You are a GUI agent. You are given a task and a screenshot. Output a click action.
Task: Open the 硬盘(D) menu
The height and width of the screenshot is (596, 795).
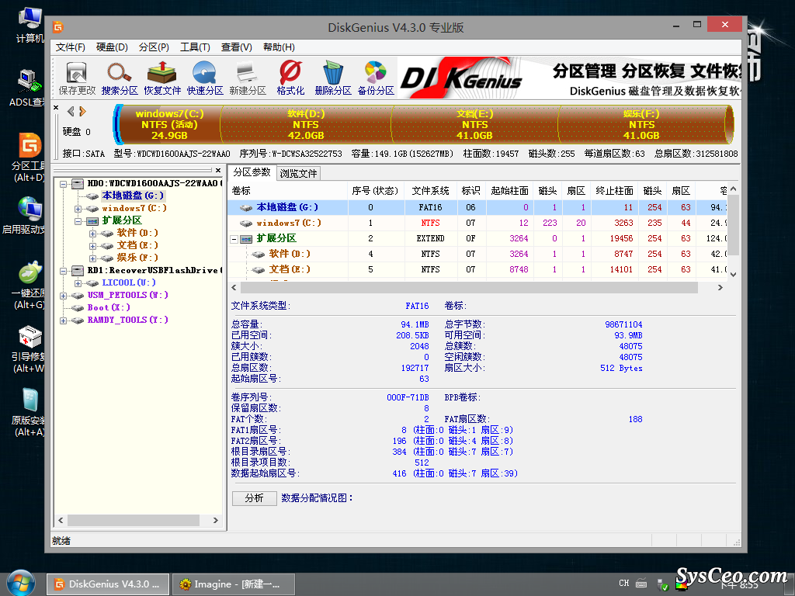point(112,47)
